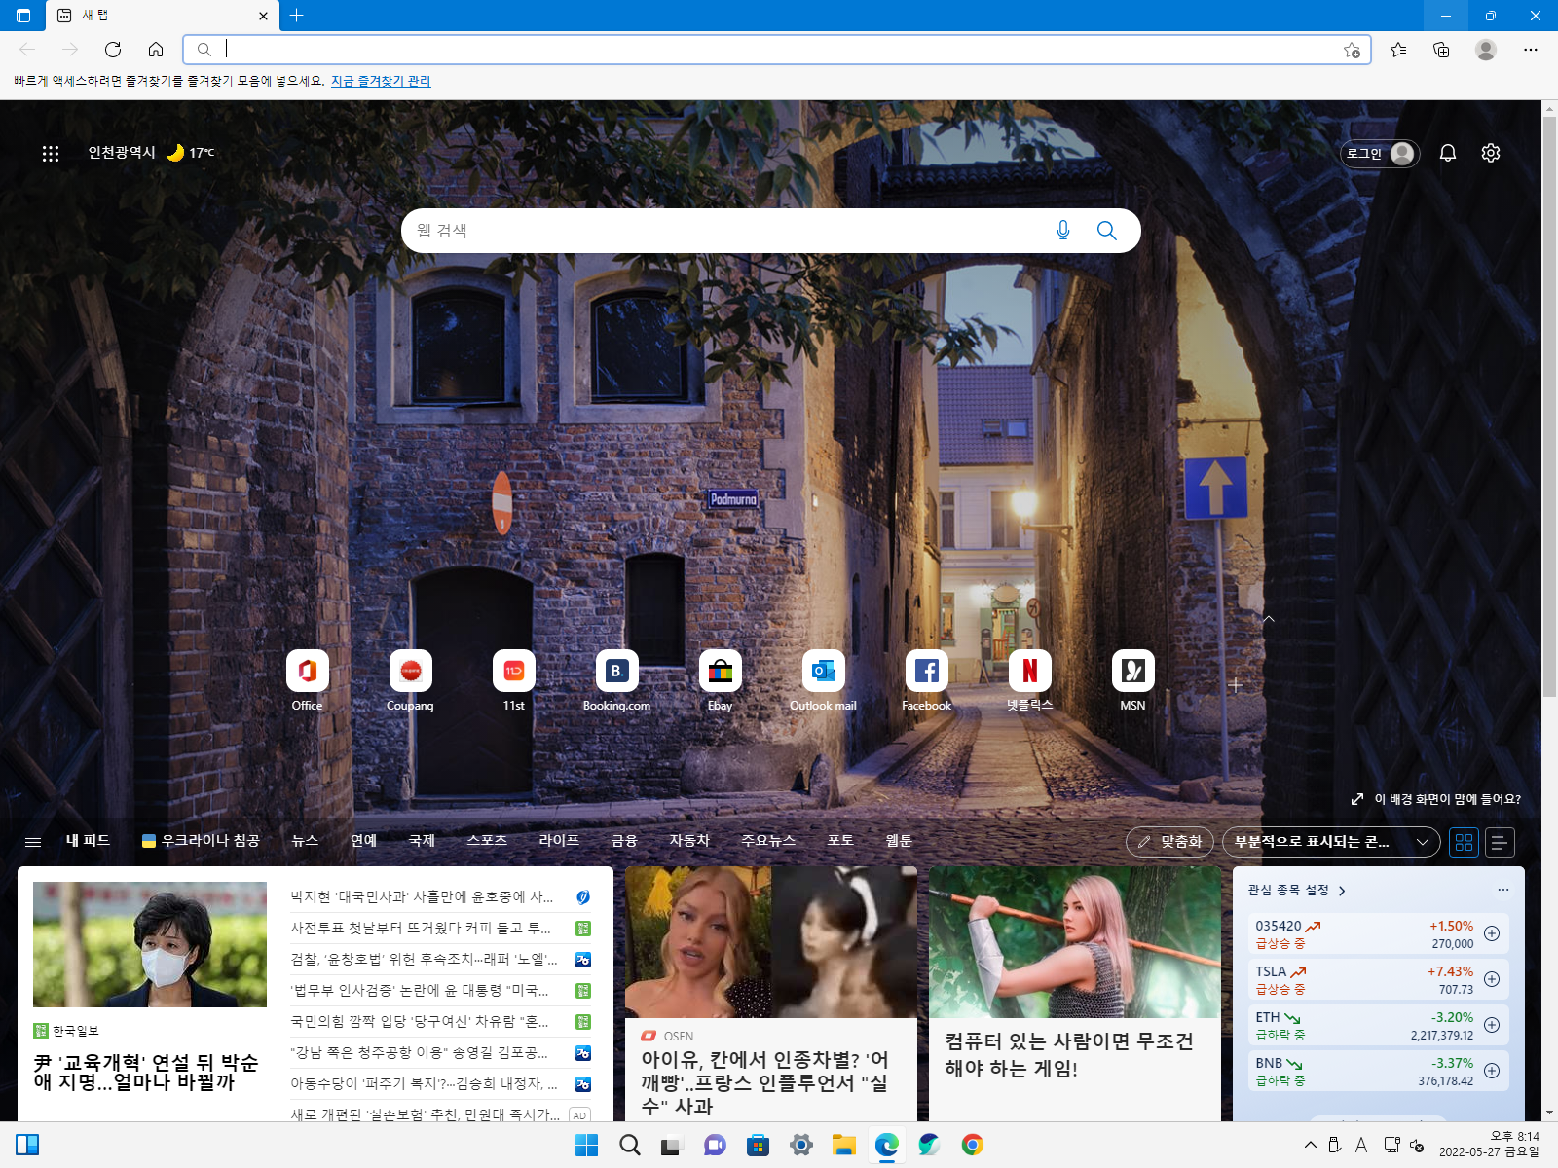Open the OSEN 아이유 article card

coord(771,993)
